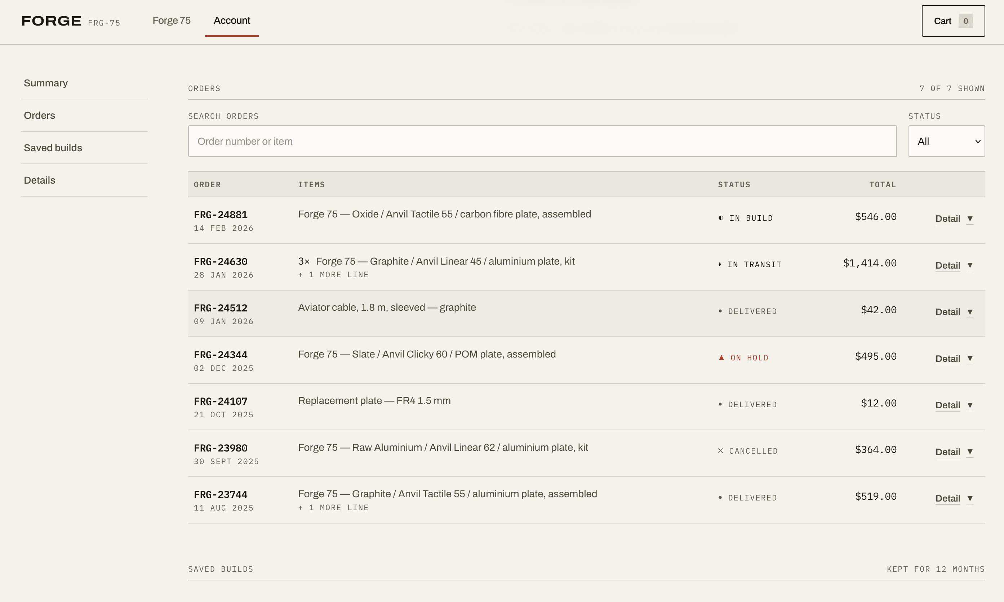Expand Detail for order FRG-23744

pos(954,499)
